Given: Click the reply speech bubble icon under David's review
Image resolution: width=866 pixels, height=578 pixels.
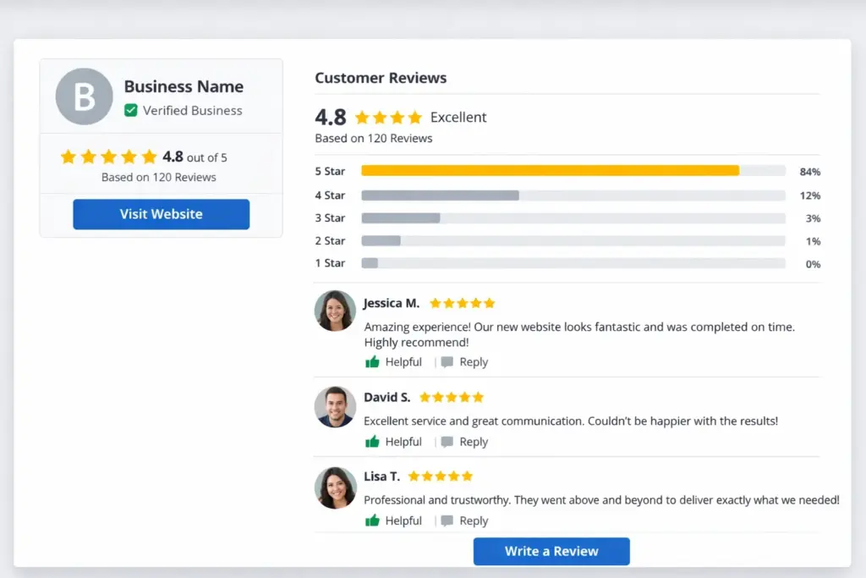Looking at the screenshot, I should click(x=447, y=442).
